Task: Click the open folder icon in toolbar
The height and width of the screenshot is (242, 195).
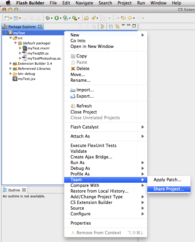Action: point(86,18)
